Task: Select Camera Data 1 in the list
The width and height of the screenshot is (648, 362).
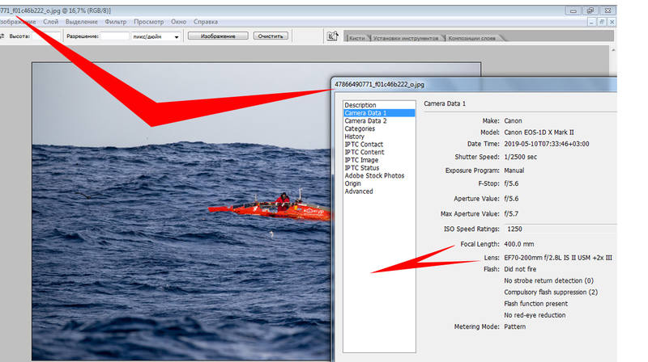Action: coord(379,113)
